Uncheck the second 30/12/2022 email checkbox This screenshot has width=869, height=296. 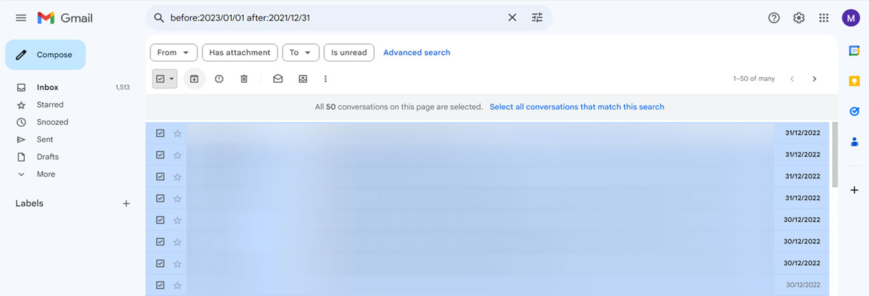[160, 241]
